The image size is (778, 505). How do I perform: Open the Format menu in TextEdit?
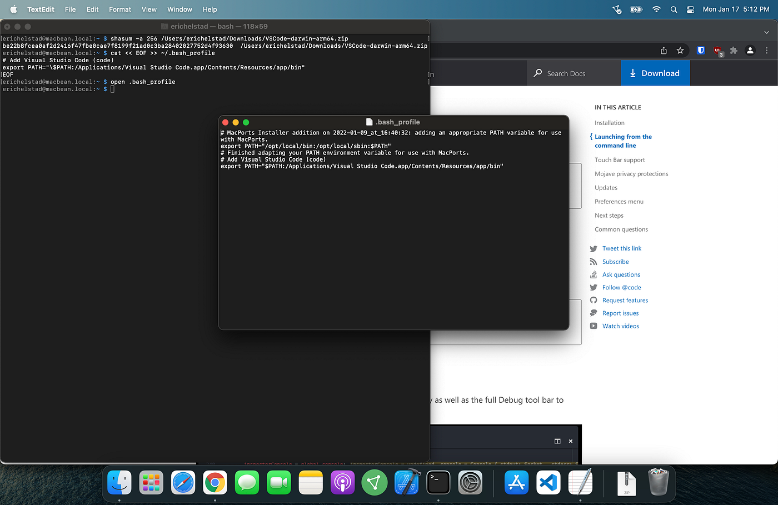point(120,9)
